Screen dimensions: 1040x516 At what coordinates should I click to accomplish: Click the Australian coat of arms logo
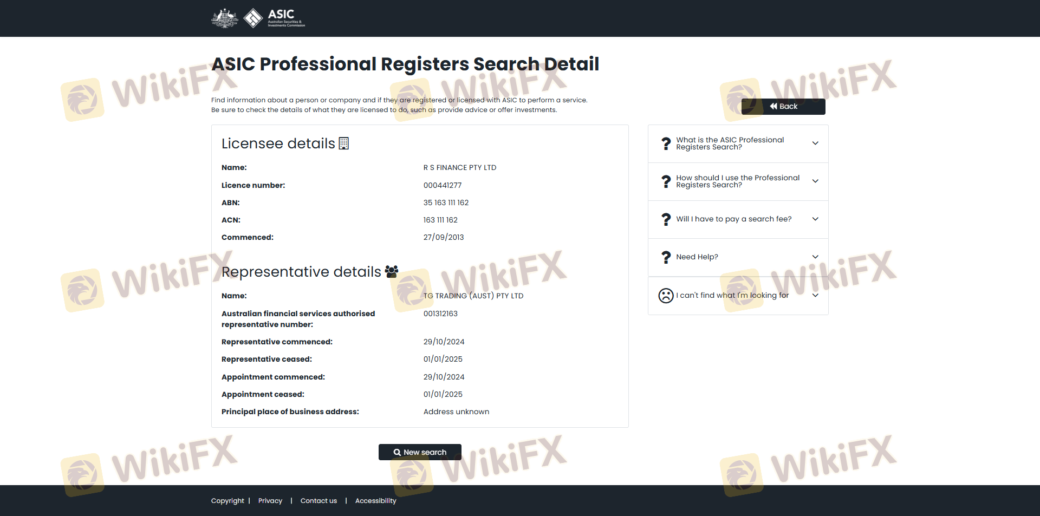click(224, 18)
